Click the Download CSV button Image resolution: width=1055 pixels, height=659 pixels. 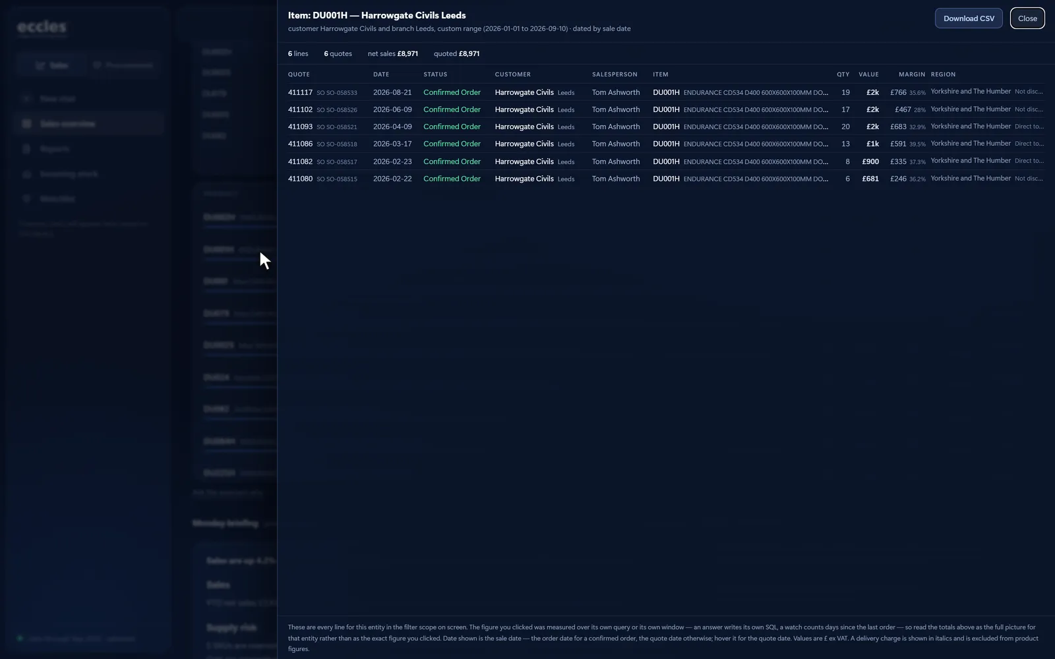click(x=969, y=18)
